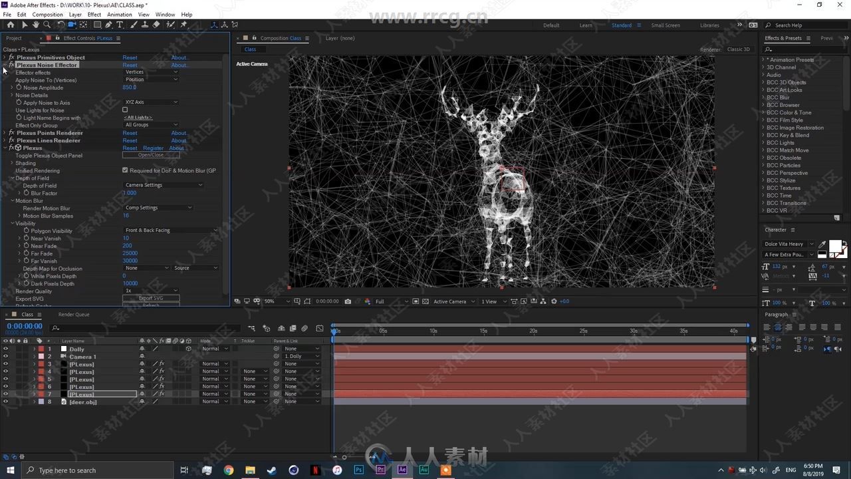The height and width of the screenshot is (479, 851).
Task: Select the Zoom tool
Action: (x=47, y=25)
